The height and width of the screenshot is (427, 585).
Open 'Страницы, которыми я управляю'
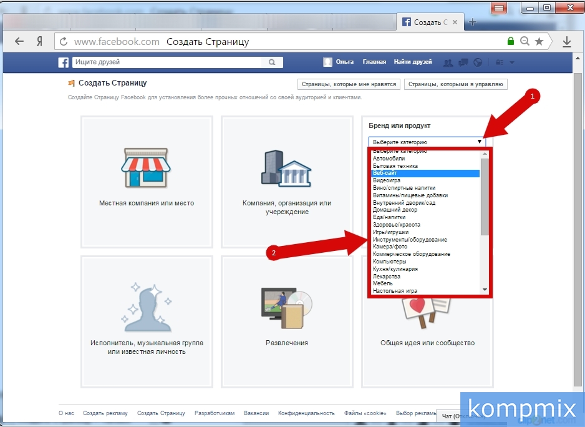coord(455,84)
